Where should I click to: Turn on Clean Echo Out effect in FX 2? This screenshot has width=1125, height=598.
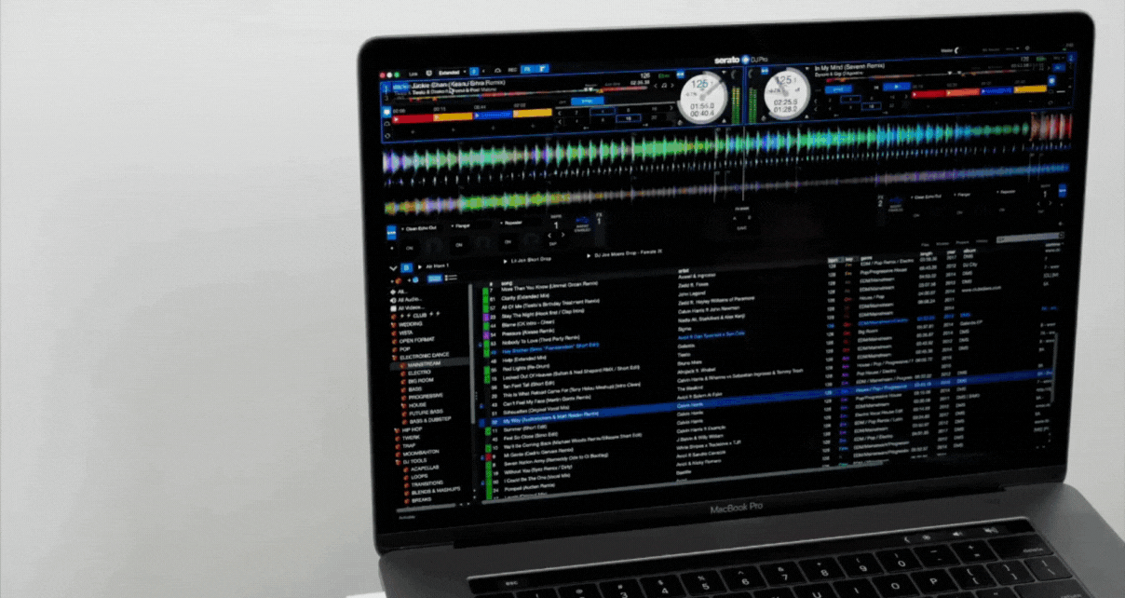coord(915,215)
